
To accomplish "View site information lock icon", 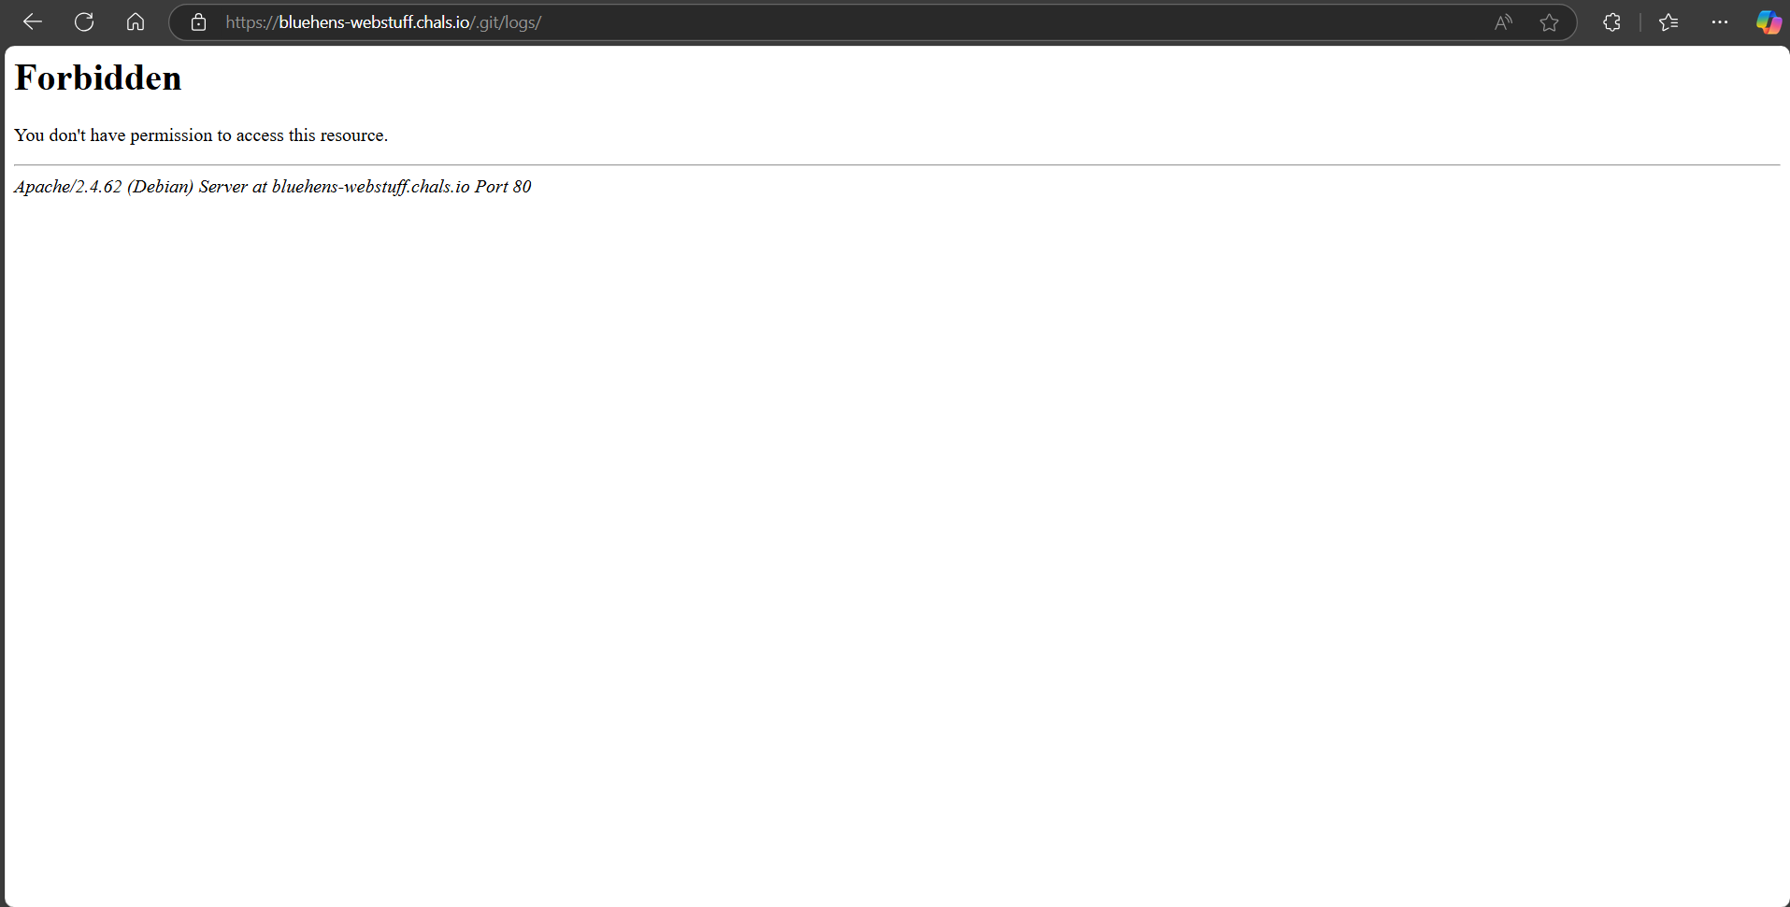I will (198, 22).
